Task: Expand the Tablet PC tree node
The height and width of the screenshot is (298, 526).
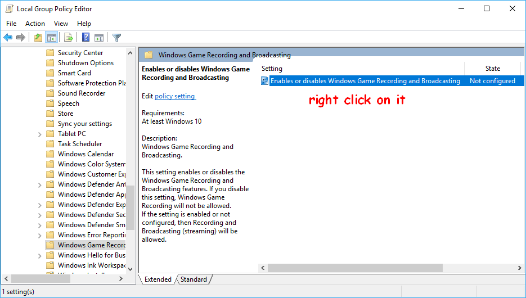Action: (x=39, y=134)
